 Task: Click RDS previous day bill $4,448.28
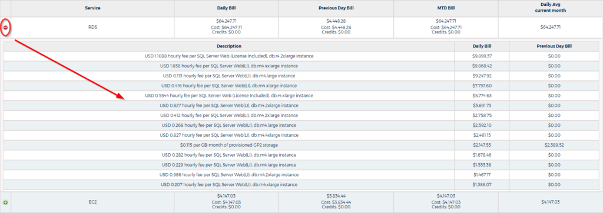(x=336, y=22)
